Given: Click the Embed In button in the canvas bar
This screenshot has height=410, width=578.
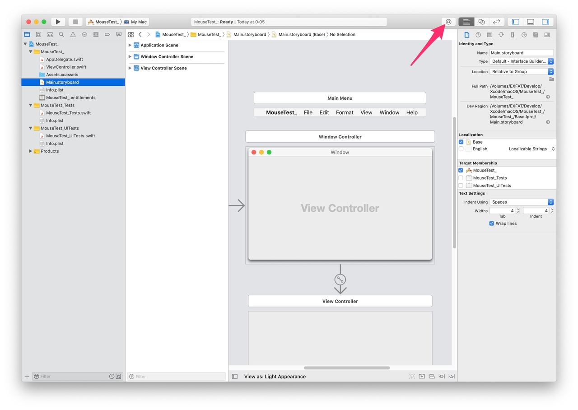Looking at the screenshot, I should coord(422,377).
